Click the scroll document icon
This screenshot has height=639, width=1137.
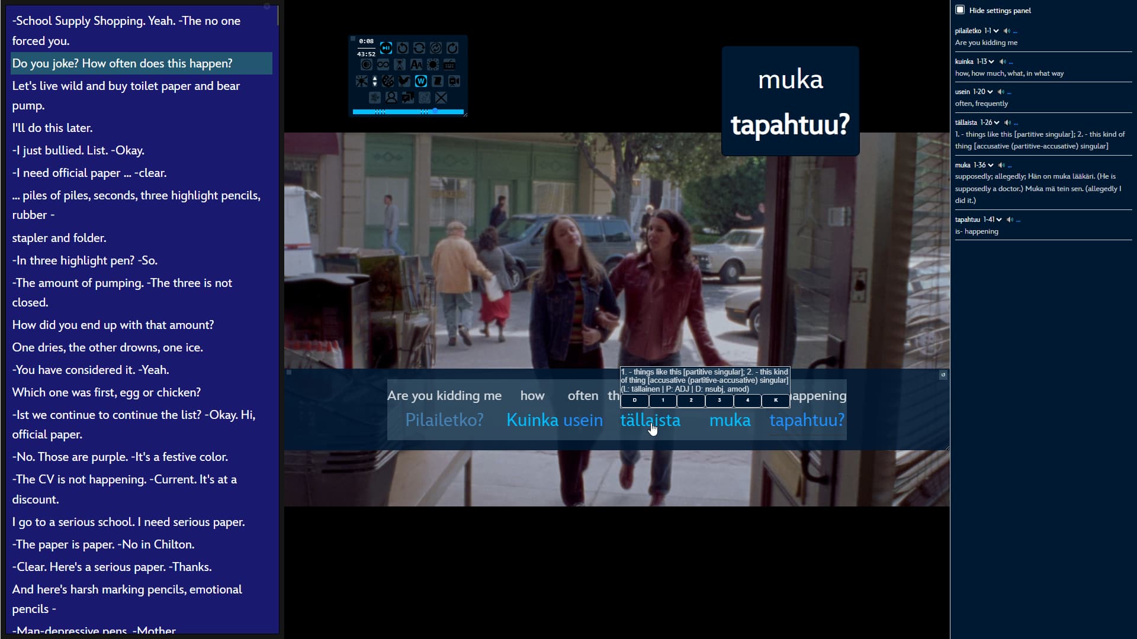[x=438, y=81]
